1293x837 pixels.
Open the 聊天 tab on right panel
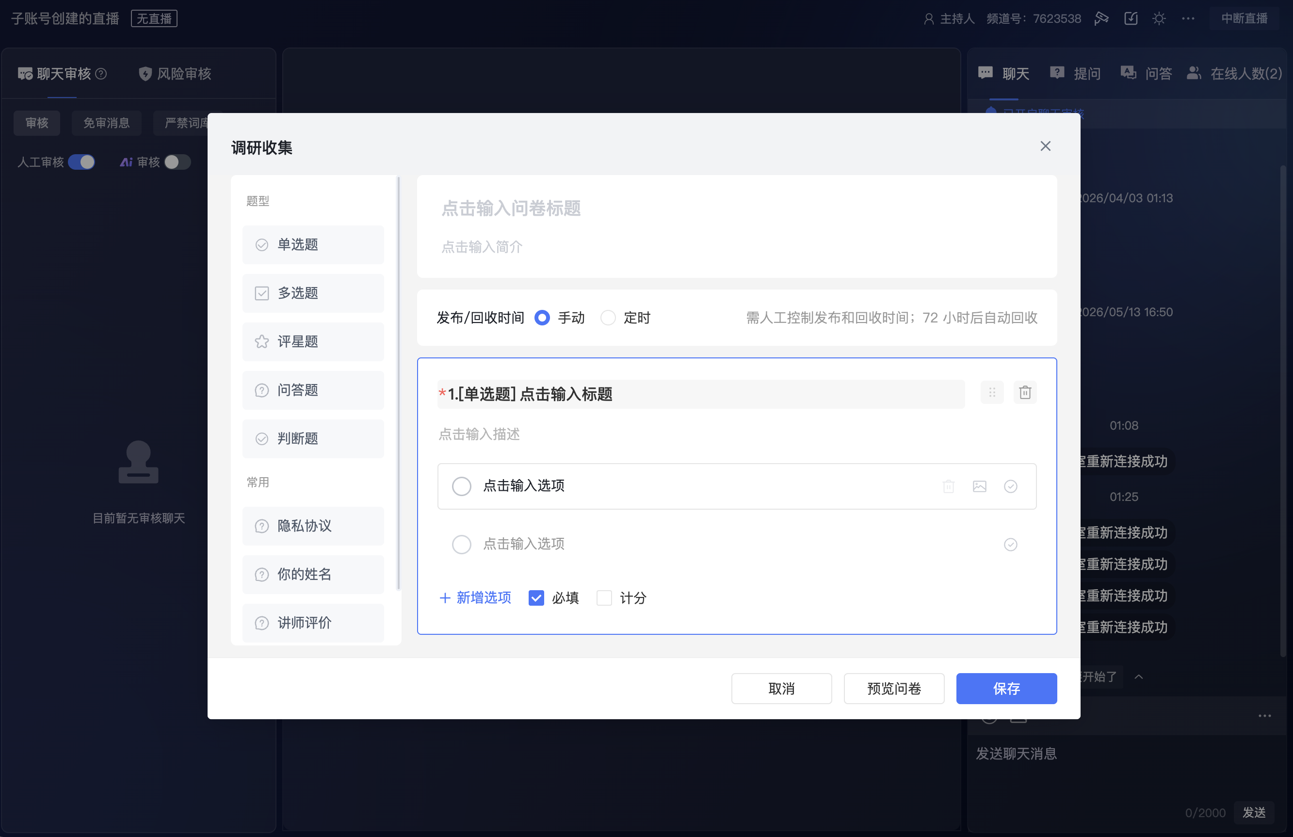(1003, 73)
